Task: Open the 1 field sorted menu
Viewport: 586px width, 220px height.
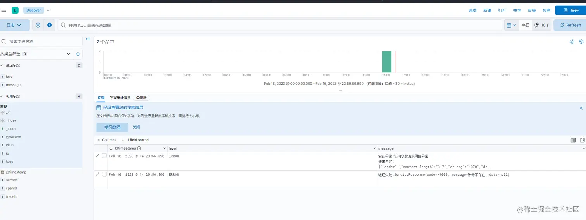Action: point(135,140)
